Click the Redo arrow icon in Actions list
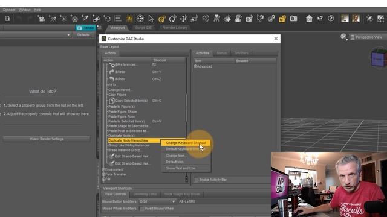This screenshot has width=387, height=217. tap(112, 72)
